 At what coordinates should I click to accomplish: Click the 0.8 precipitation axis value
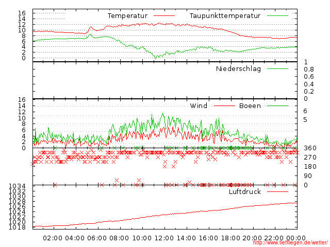[x=309, y=69]
